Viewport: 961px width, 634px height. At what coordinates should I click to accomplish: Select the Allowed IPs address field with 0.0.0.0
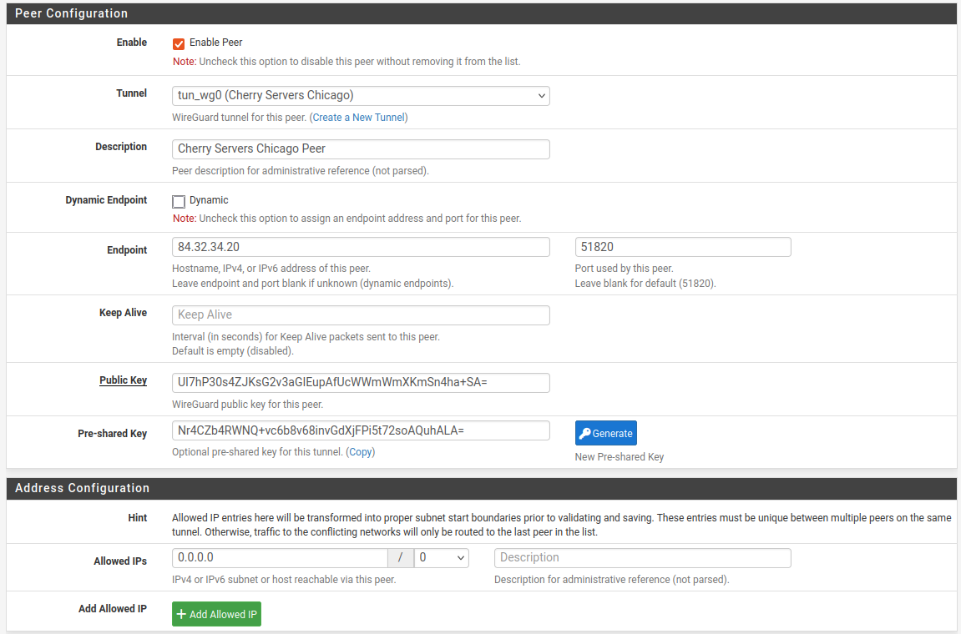coord(280,558)
